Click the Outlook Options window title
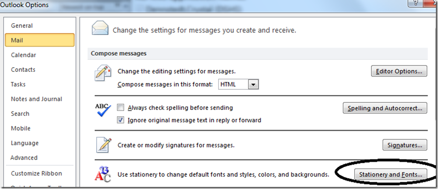The image size is (438, 189). (x=24, y=5)
